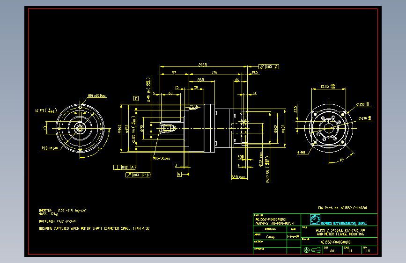Select the 50 dimension text
The width and height of the screenshot is (406, 263).
[196, 88]
